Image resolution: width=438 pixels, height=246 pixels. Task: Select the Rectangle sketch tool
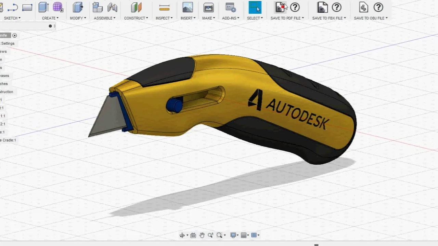point(27,7)
